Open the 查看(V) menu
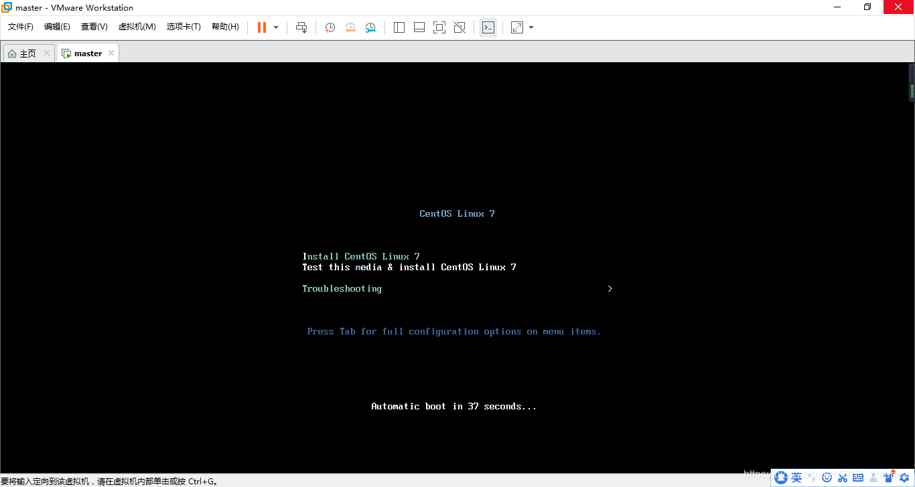The width and height of the screenshot is (915, 487). [94, 27]
